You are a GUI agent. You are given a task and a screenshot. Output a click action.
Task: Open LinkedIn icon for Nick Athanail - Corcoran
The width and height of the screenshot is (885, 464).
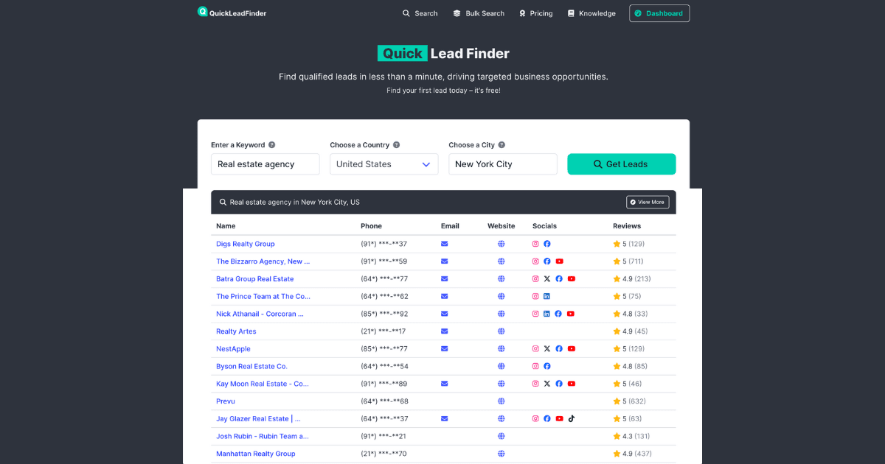(547, 314)
